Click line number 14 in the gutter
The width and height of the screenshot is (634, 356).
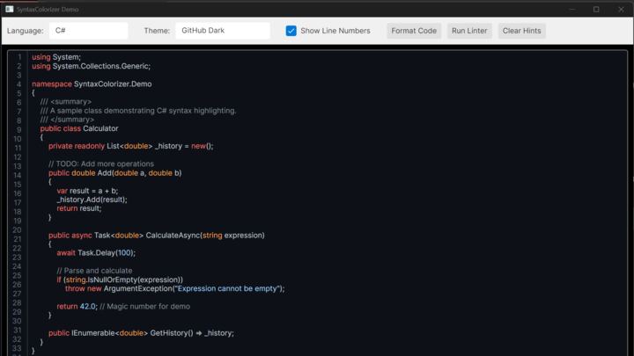coord(18,175)
